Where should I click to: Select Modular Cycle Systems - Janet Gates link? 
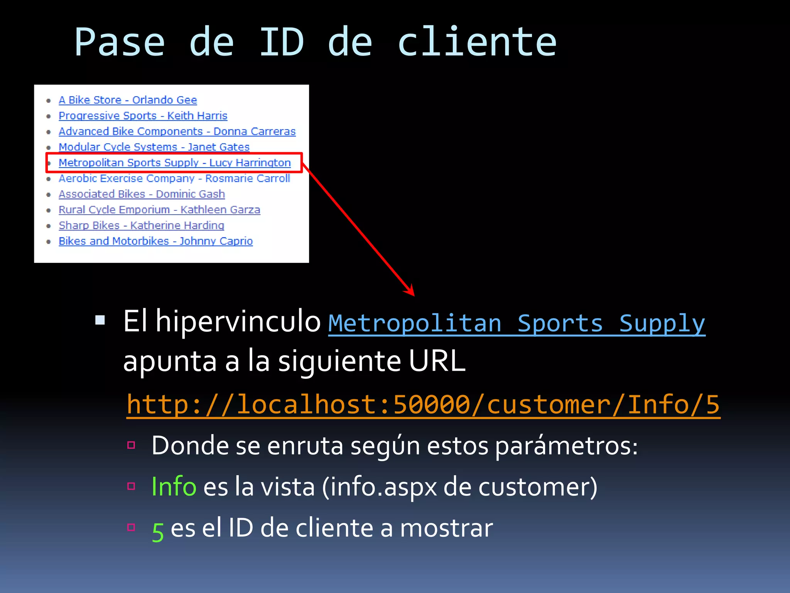154,147
